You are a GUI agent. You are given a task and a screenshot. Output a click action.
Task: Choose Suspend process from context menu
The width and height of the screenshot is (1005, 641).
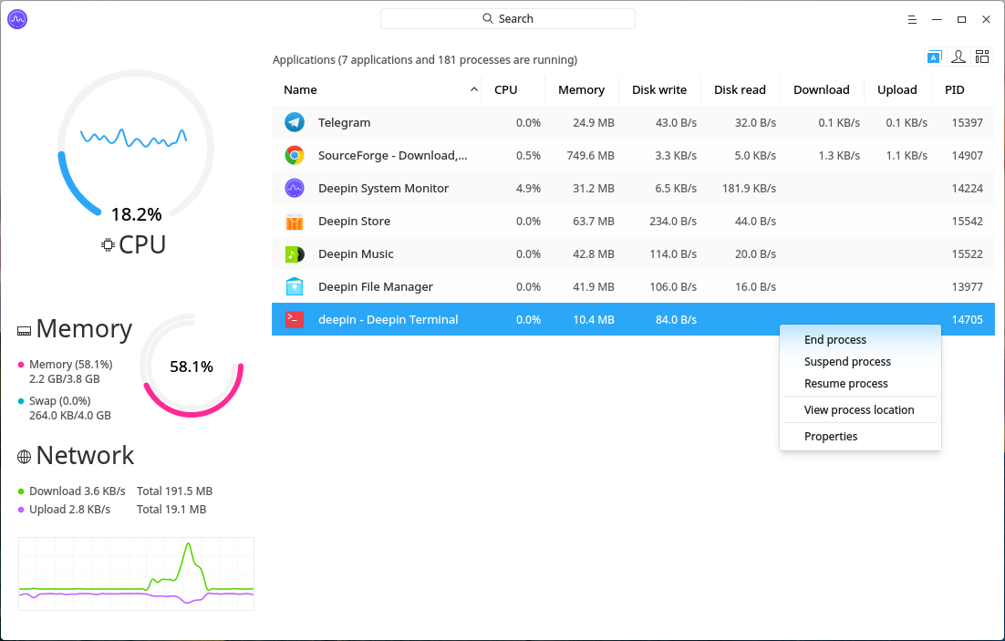860,361
